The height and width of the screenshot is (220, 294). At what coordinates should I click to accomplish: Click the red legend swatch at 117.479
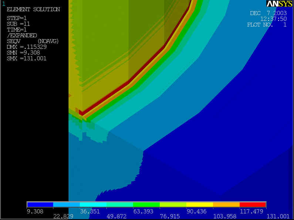tap(253, 204)
